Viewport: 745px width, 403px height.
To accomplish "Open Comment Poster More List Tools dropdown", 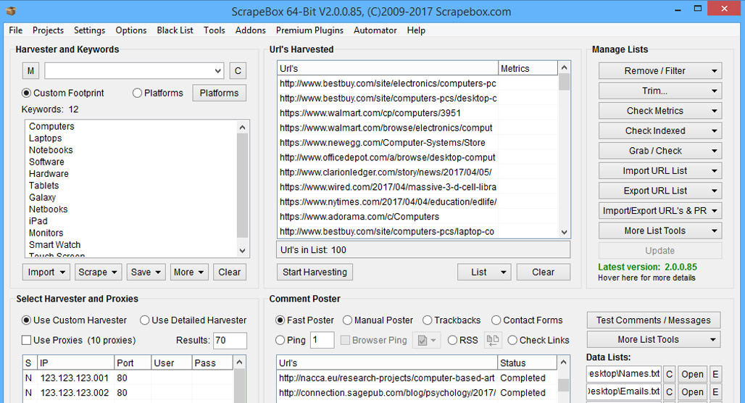I will click(653, 340).
